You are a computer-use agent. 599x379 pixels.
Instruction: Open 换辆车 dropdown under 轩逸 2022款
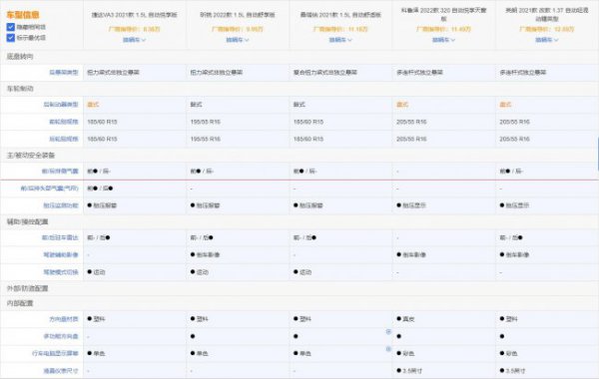click(238, 40)
